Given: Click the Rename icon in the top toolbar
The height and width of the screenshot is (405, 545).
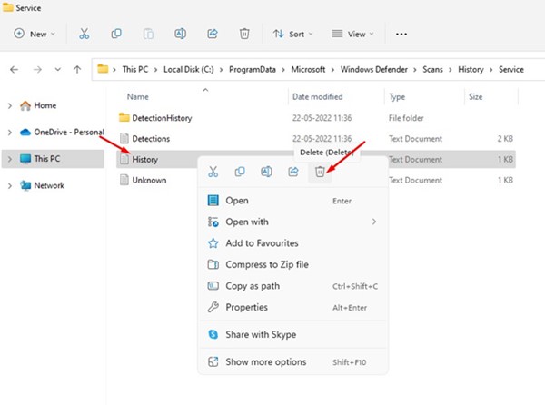Looking at the screenshot, I should point(180,34).
